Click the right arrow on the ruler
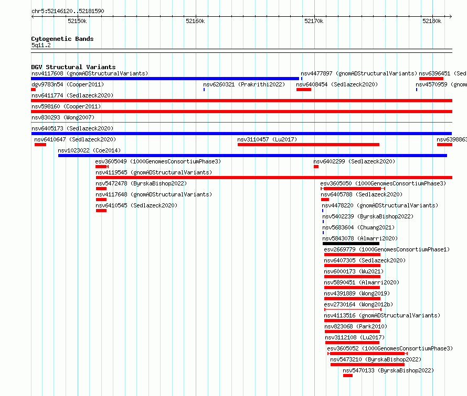The height and width of the screenshot is (396, 467). (x=451, y=17)
